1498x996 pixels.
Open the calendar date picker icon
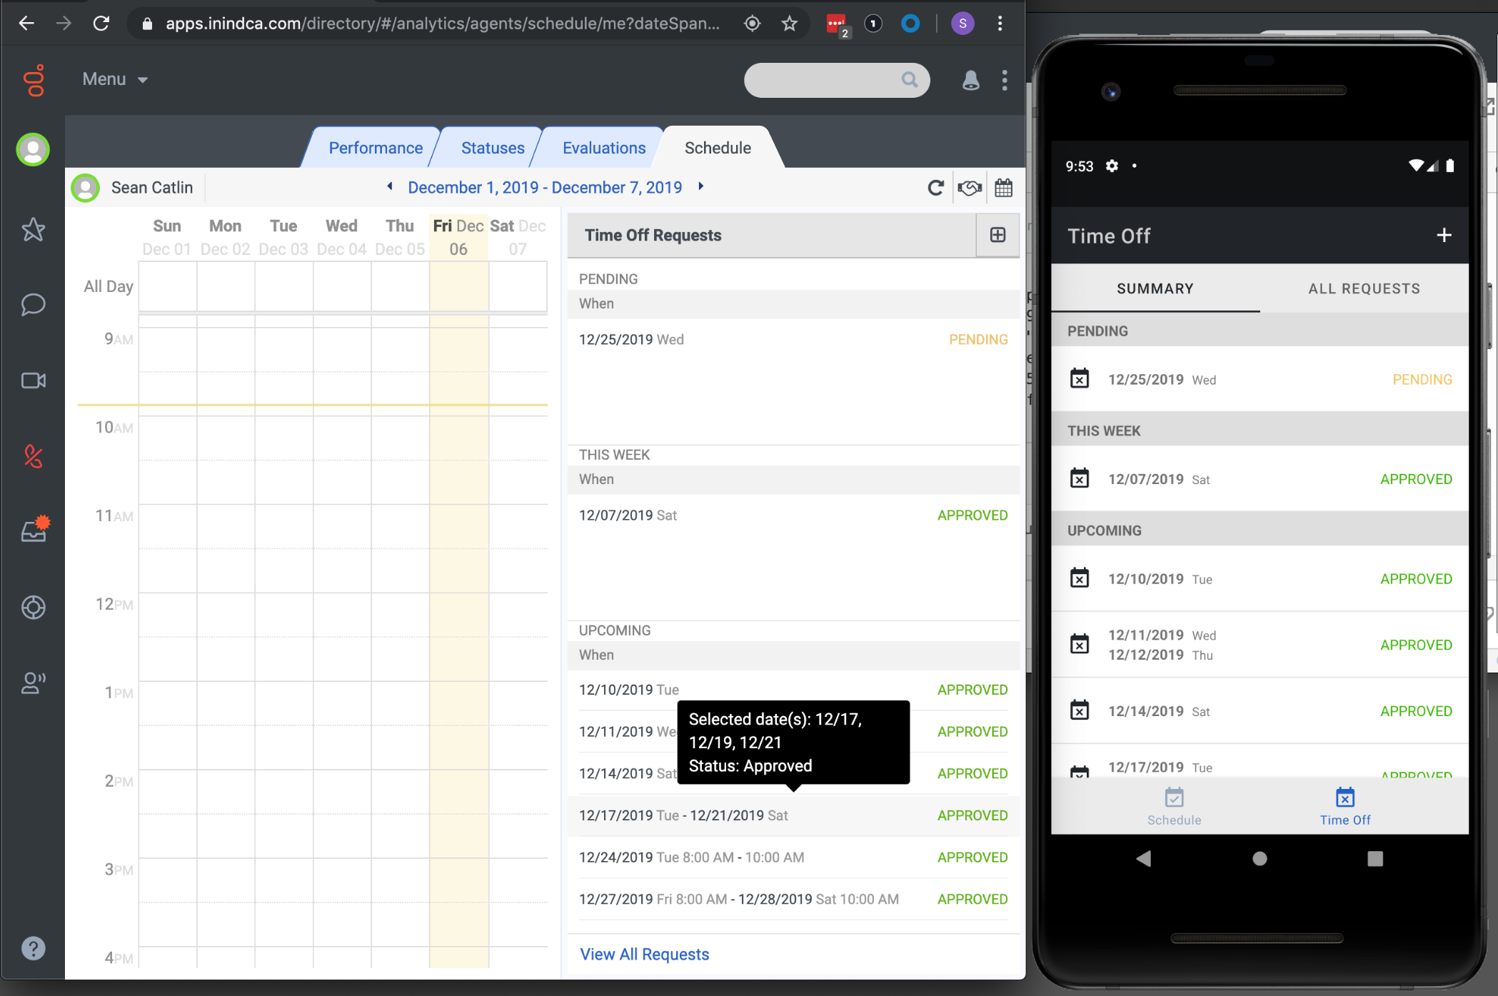point(1003,188)
